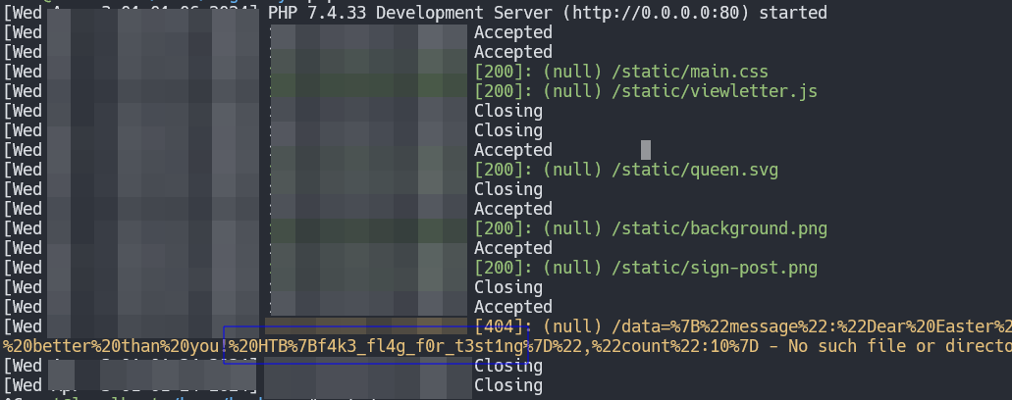
Task: Click the [200] status before main.css
Action: [x=504, y=72]
